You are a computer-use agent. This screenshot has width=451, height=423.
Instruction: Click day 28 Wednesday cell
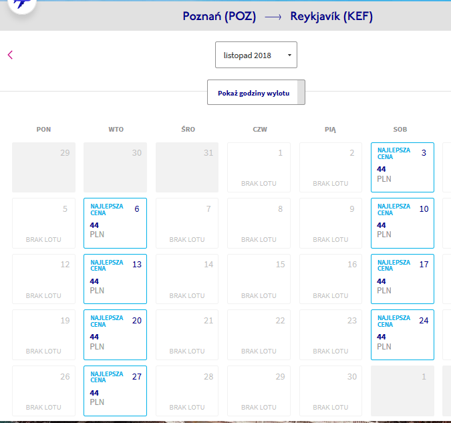click(x=187, y=391)
